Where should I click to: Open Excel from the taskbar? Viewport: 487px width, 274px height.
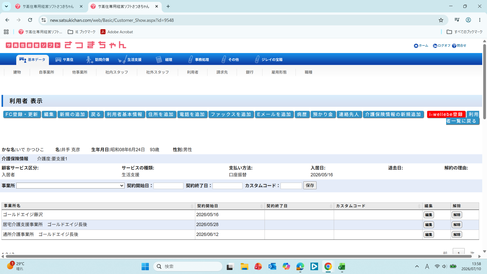(x=342, y=266)
